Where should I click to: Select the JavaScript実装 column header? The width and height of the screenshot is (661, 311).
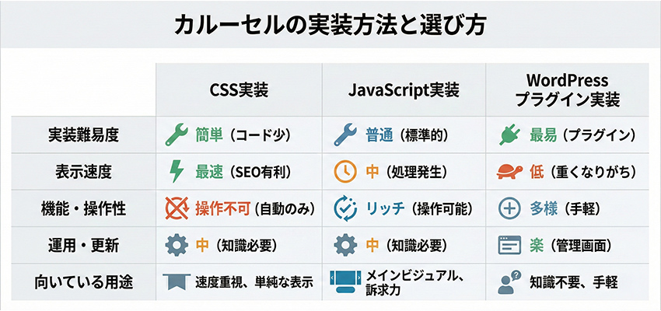[404, 90]
